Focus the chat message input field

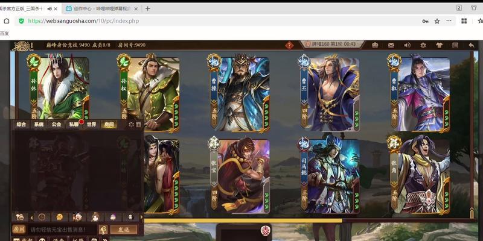(63, 230)
